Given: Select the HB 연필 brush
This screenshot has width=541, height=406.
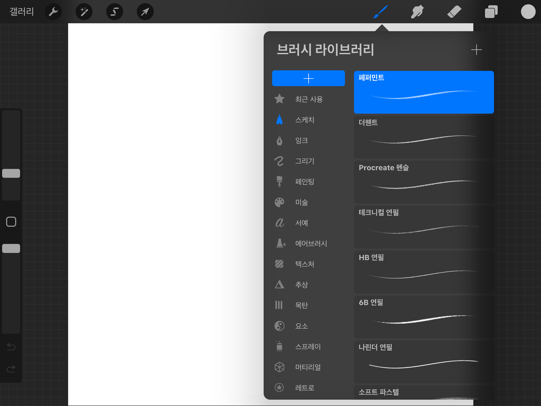Looking at the screenshot, I should tap(424, 272).
